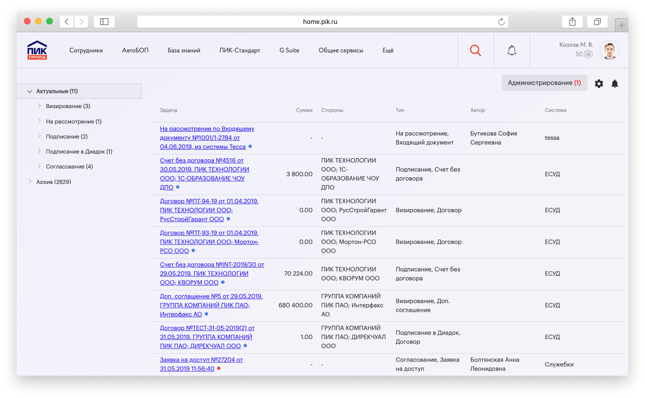This screenshot has height=398, width=645.
Task: Click the Тип column header
Action: click(x=400, y=110)
